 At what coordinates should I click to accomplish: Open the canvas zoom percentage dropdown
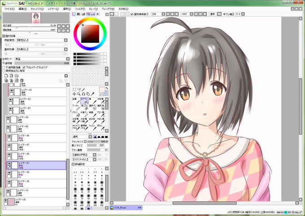(x=163, y=14)
